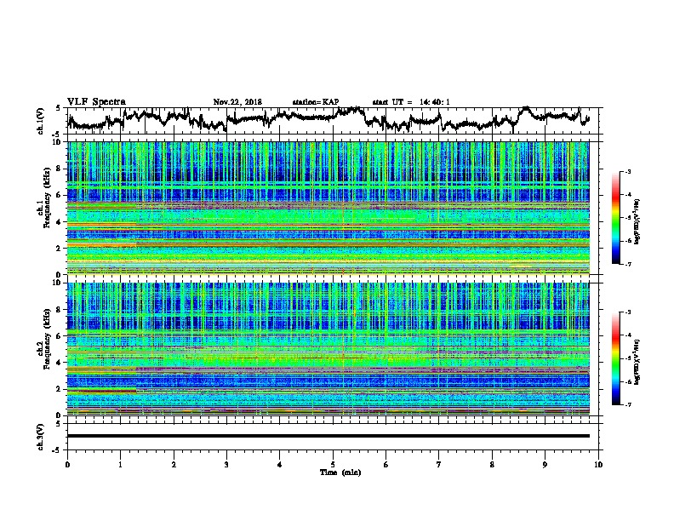Click the "4" kHz tick on ch.2 spectrogram
The width and height of the screenshot is (674, 521).
(x=60, y=363)
